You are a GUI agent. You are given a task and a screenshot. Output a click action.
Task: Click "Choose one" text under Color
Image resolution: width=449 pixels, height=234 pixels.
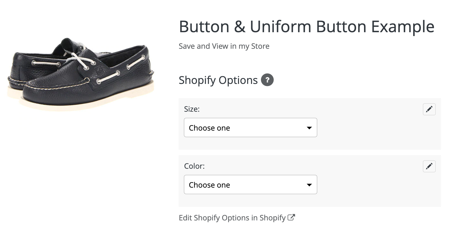209,185
